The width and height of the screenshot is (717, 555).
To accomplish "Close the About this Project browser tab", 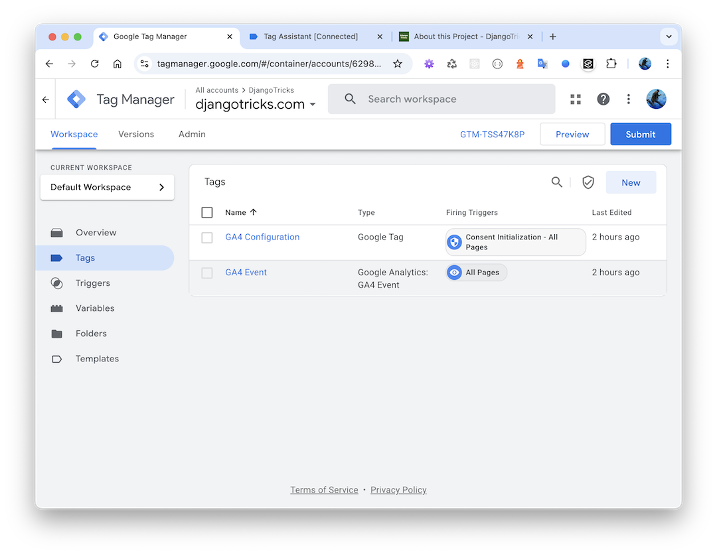I will tap(530, 36).
